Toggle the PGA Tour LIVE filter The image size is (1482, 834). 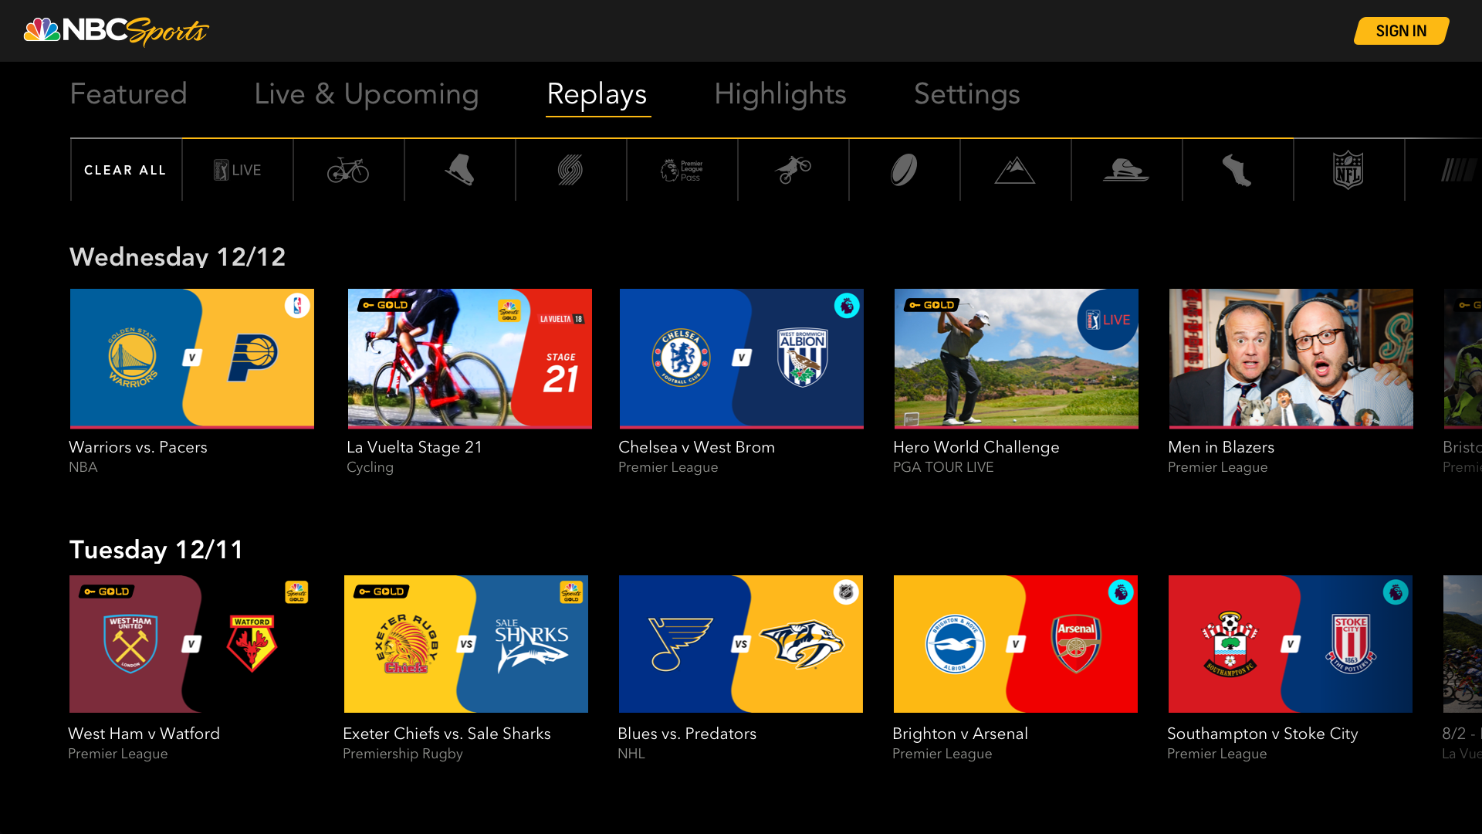pos(237,170)
